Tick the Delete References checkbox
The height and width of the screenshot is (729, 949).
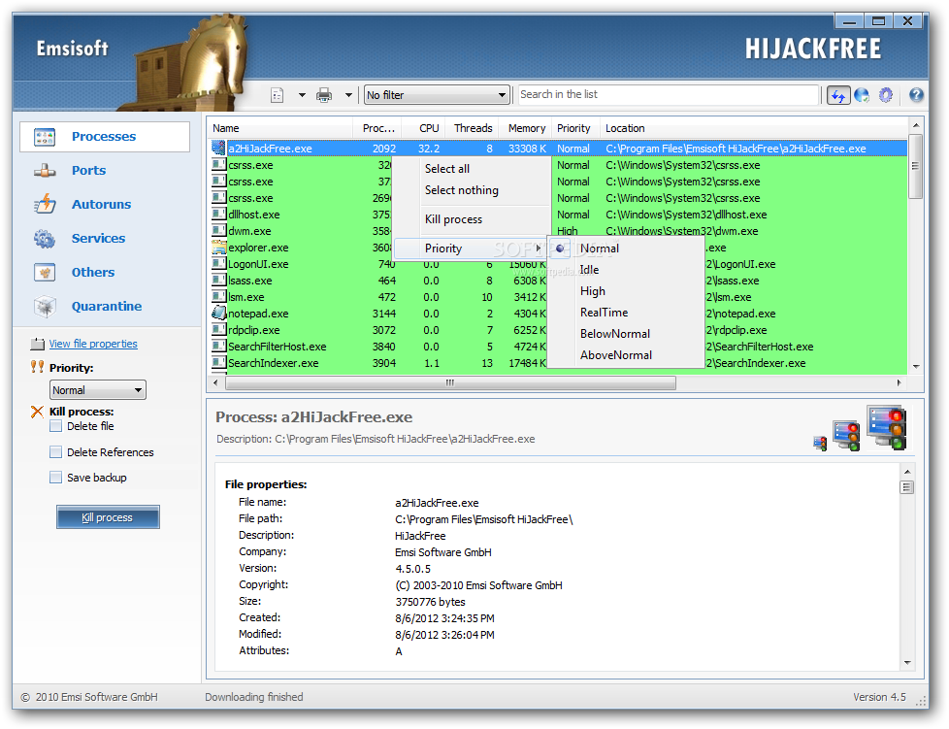[x=55, y=452]
